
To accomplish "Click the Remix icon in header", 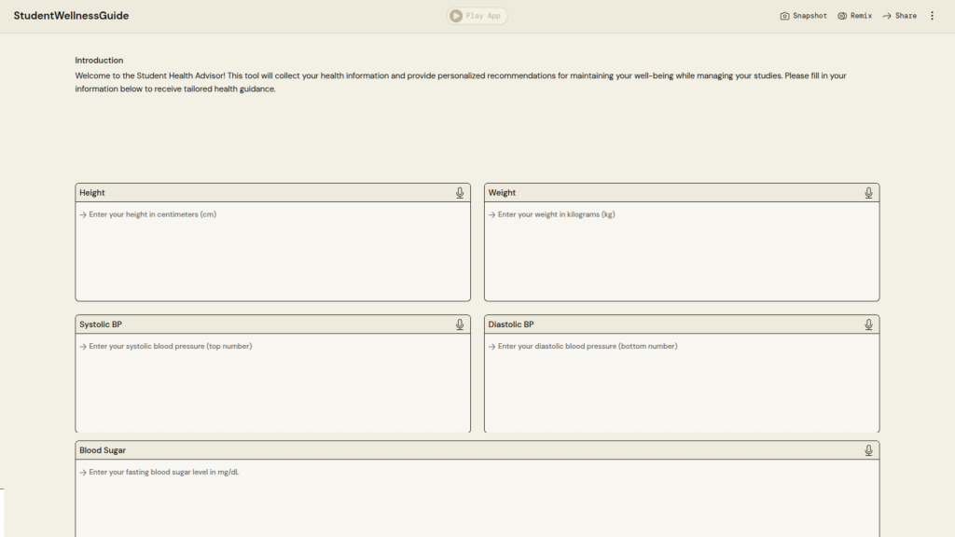I will pyautogui.click(x=842, y=16).
